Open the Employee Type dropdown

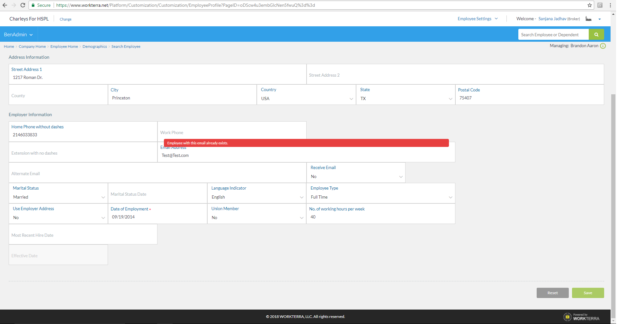tap(450, 197)
